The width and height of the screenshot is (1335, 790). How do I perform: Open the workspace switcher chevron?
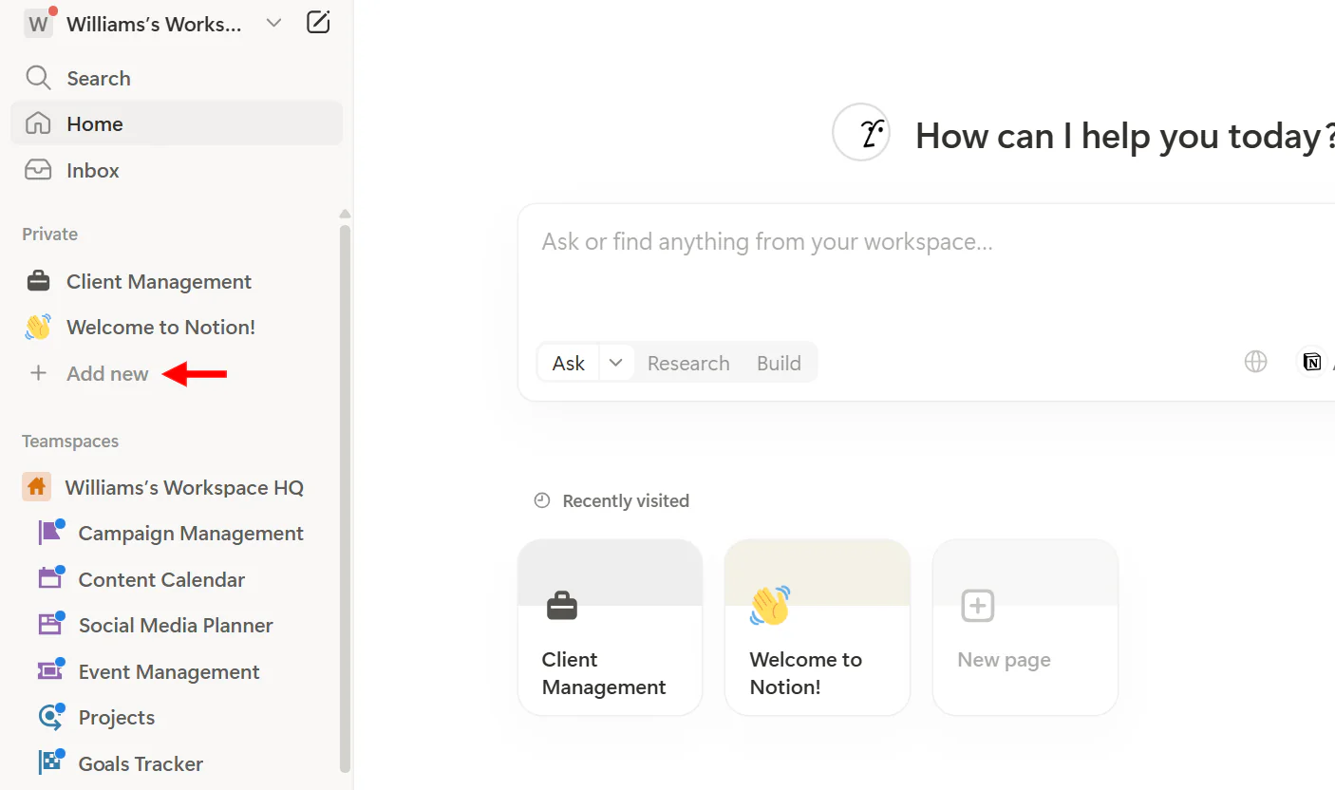(x=273, y=23)
